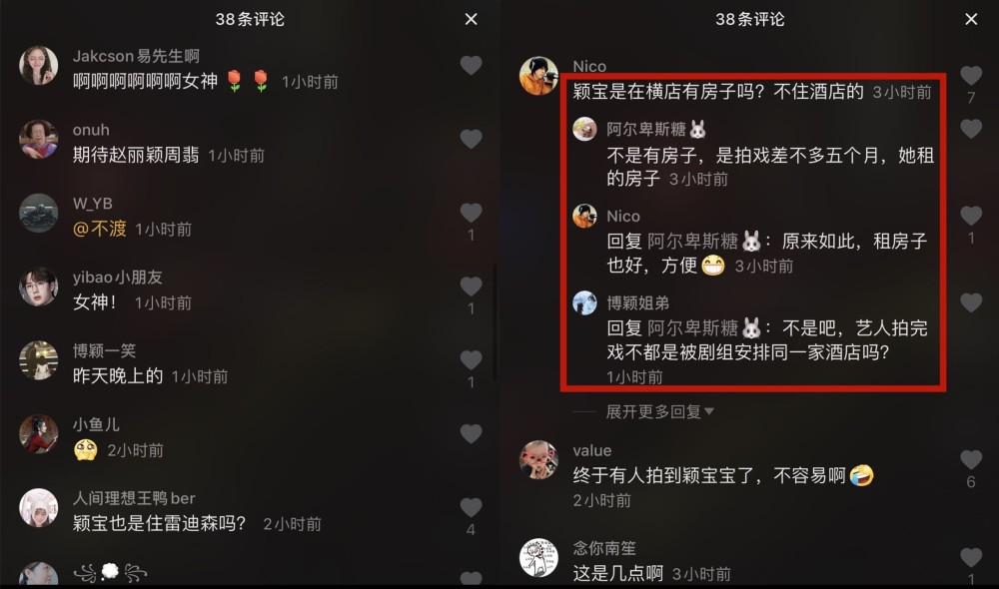Tap heart on 博颖姐弟's reply
Viewport: 999px width, 589px height.
click(971, 302)
